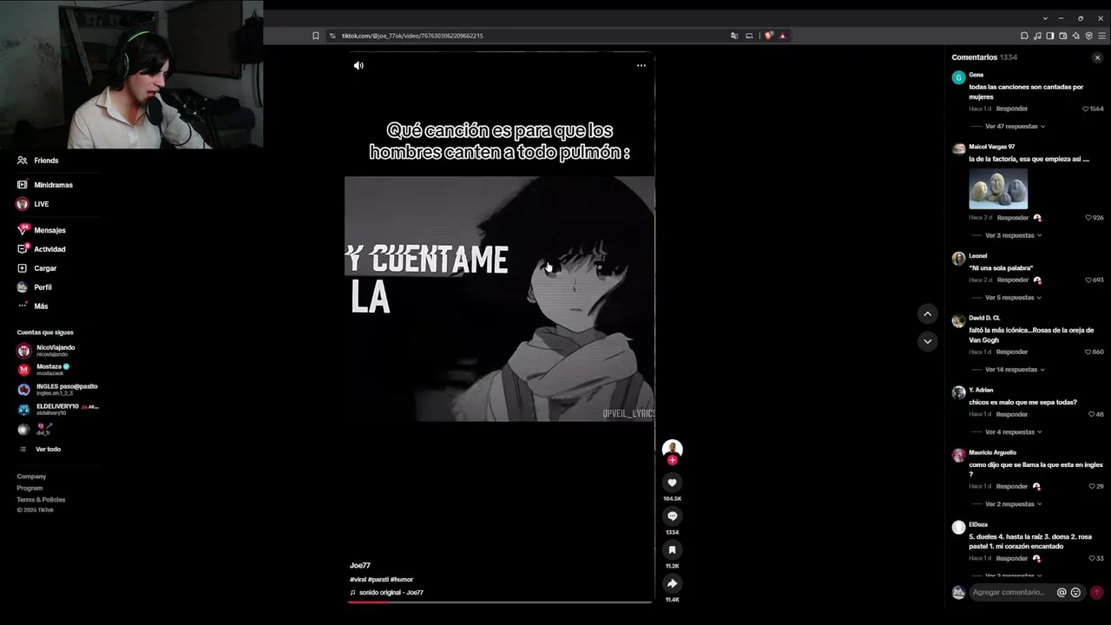Screen dimensions: 1111x625
Task: Click the #viral hashtag
Action: pos(358,580)
